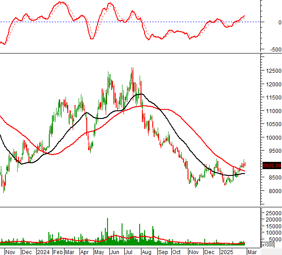Click the highest candlestick peak in July
Viewport: 282px width, 255px height.
[x=132, y=69]
